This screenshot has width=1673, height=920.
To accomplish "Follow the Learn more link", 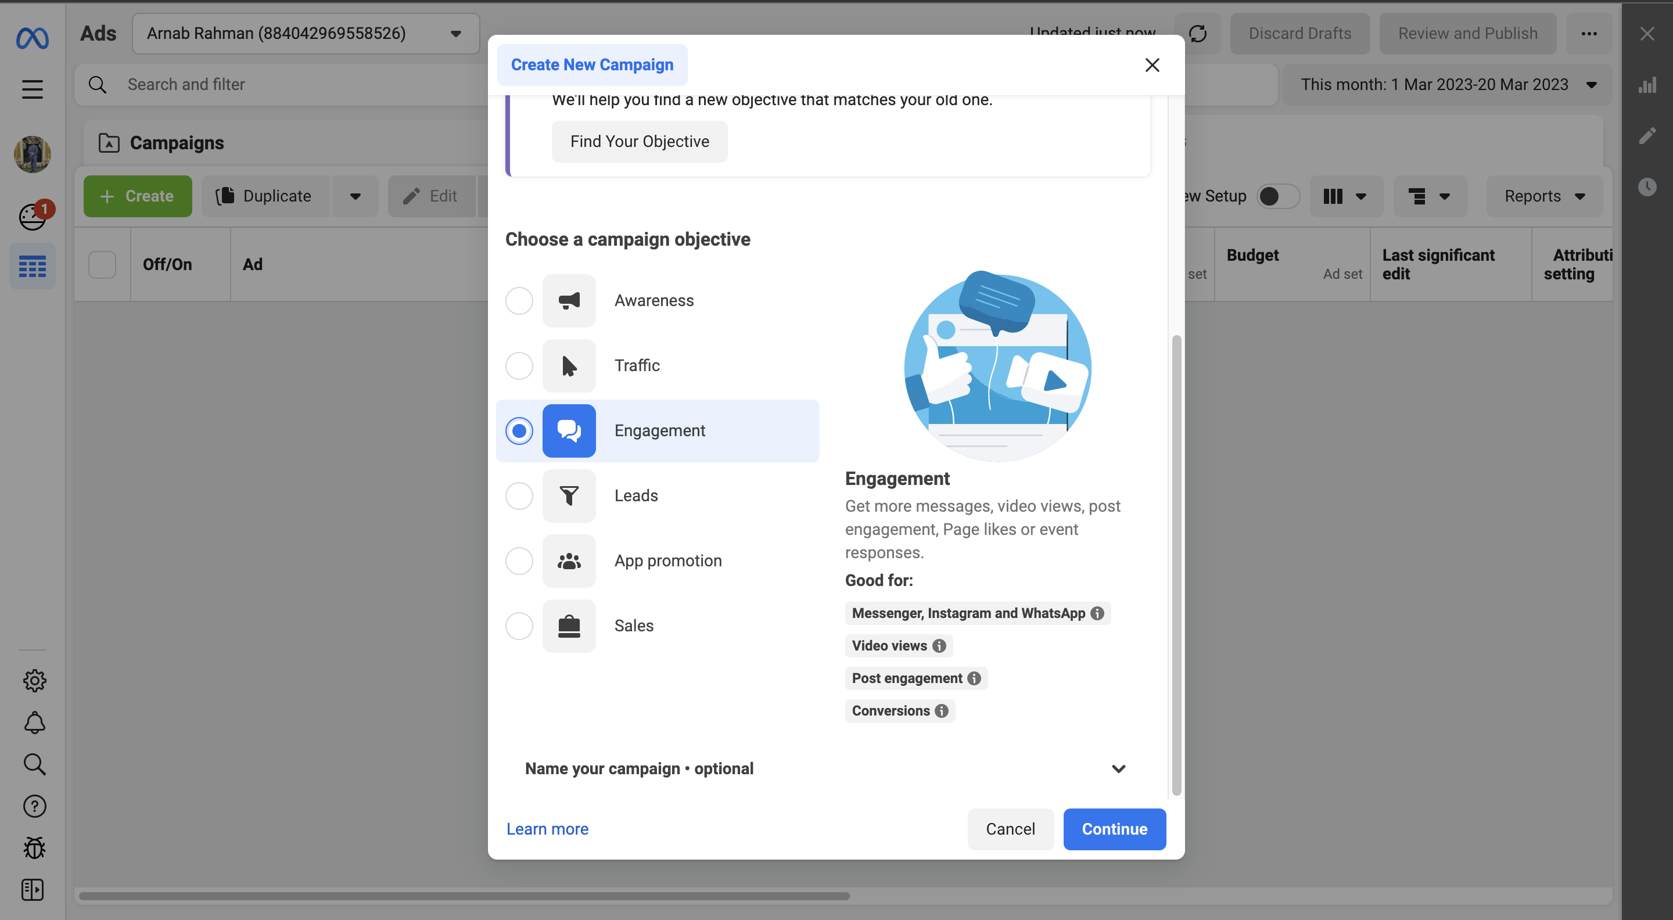I will pos(547,829).
